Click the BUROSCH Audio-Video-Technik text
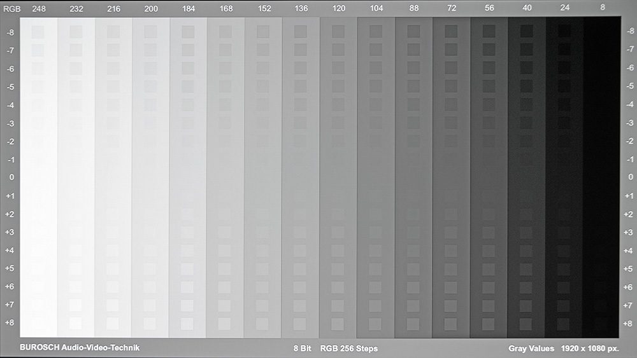The image size is (637, 358). (x=80, y=348)
